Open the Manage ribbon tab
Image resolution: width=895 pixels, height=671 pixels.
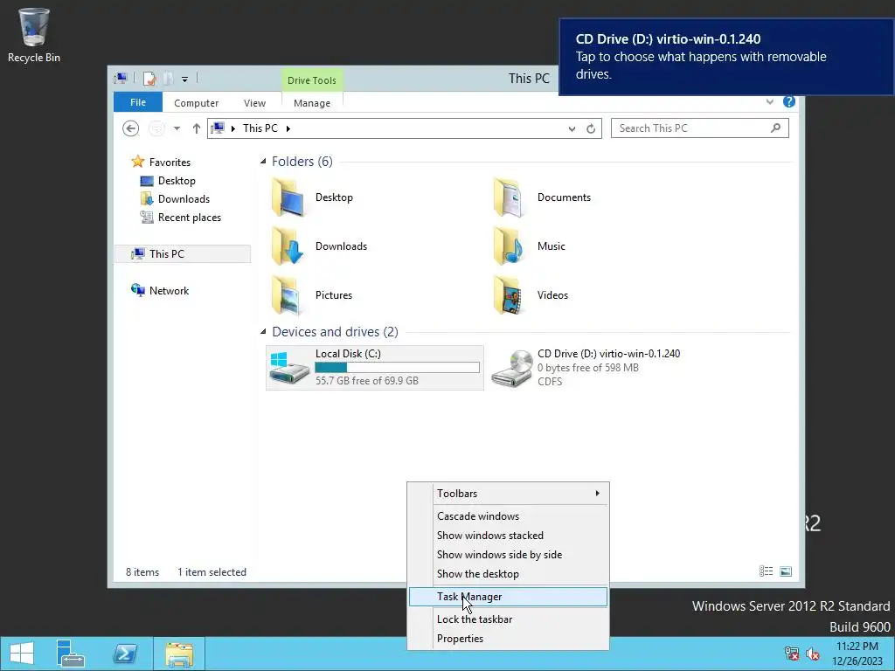click(312, 103)
